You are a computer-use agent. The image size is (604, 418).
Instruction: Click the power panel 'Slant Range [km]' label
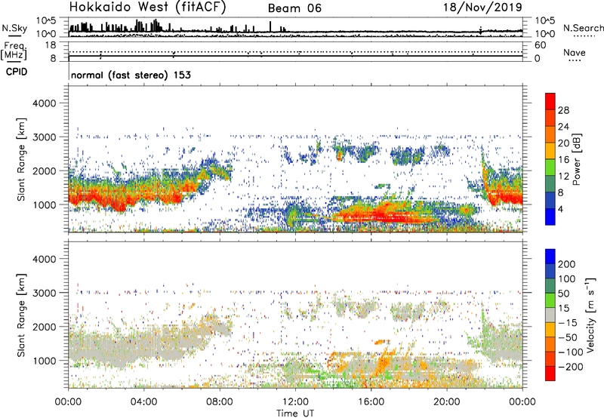[x=21, y=159]
